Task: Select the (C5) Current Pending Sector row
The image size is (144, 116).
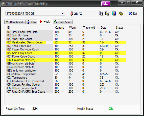Action: (66, 85)
